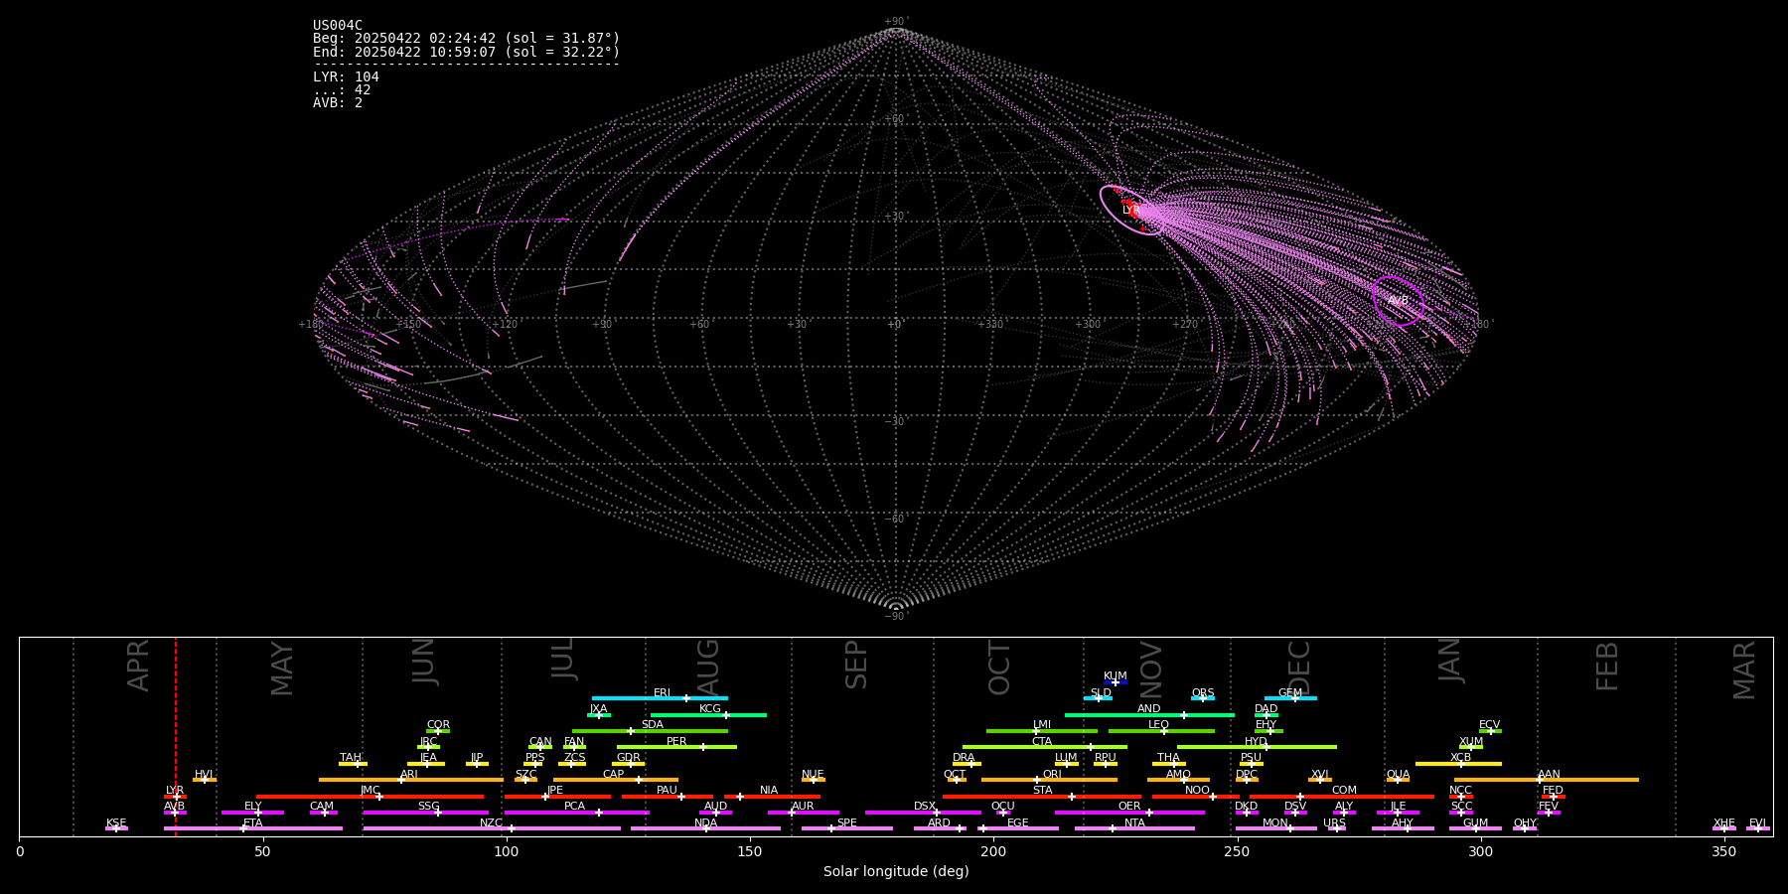
Task: Click the PCA shower label
Action: click(574, 807)
